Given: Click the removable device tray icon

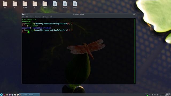Looking at the screenshot, I should (x=158, y=95).
